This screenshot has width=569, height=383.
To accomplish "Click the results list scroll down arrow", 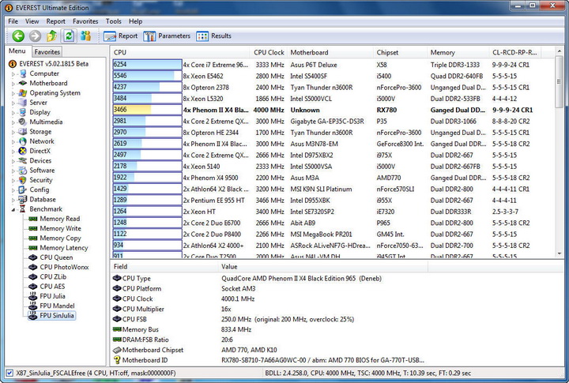I will pos(560,253).
